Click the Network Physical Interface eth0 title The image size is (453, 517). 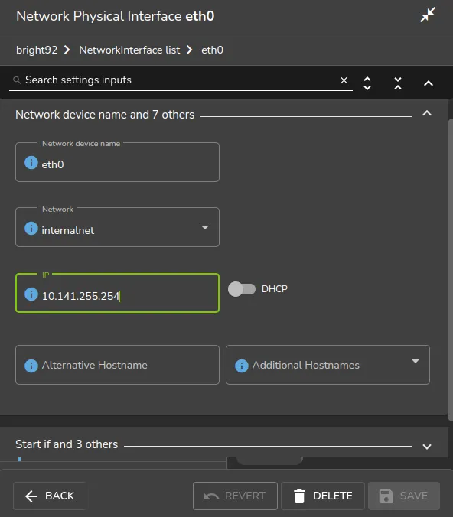[x=115, y=16]
